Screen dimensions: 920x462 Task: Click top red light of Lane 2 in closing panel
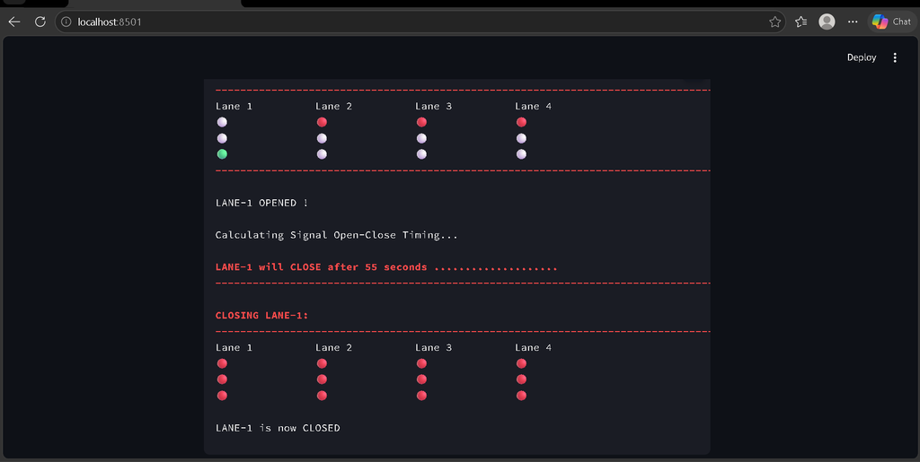322,363
